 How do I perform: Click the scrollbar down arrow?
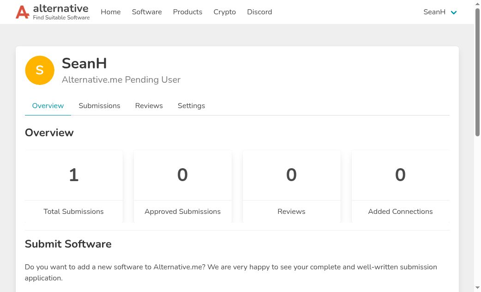(477, 288)
